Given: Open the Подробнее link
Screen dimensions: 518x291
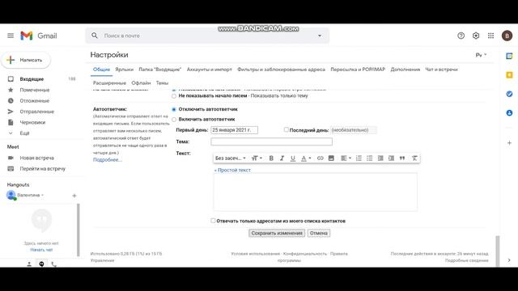Looking at the screenshot, I should click(108, 160).
